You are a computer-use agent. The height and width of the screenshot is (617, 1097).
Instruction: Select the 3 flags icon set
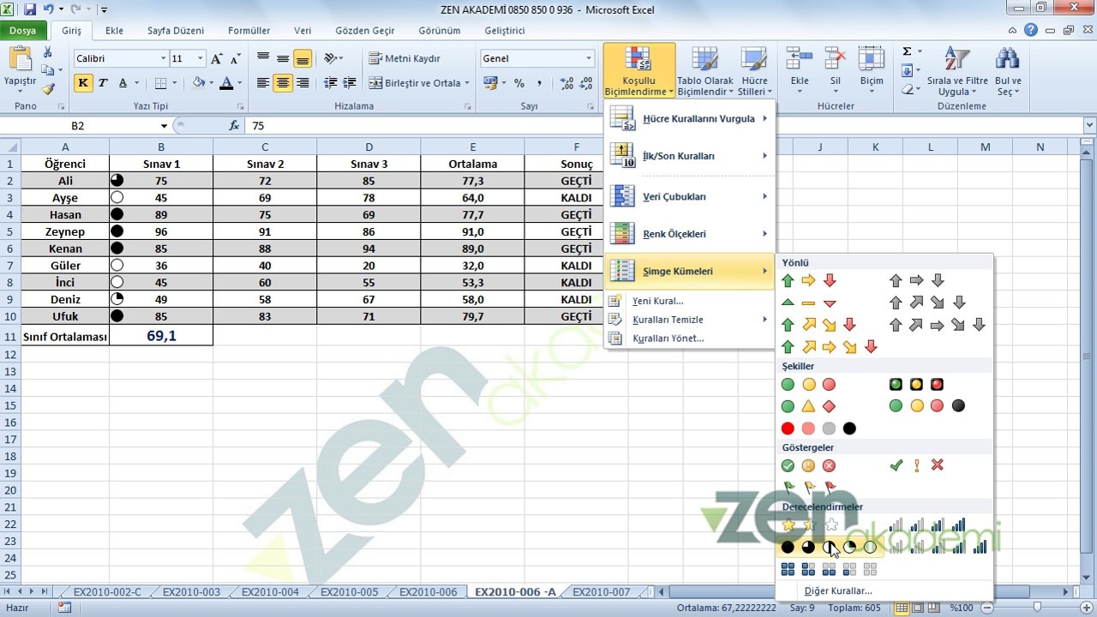[x=808, y=488]
